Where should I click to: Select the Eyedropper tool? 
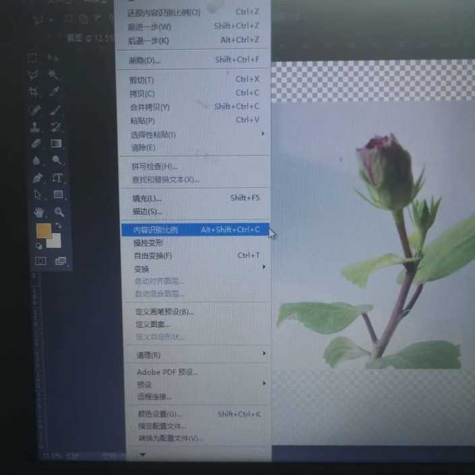point(55,92)
